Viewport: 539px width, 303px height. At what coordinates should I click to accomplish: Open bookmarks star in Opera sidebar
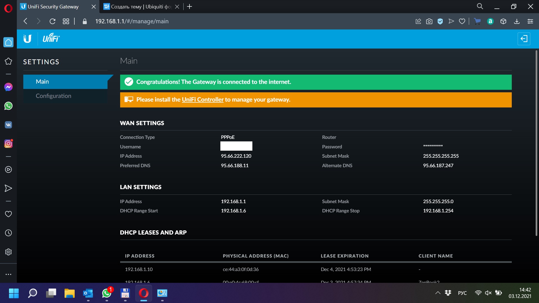(8, 61)
